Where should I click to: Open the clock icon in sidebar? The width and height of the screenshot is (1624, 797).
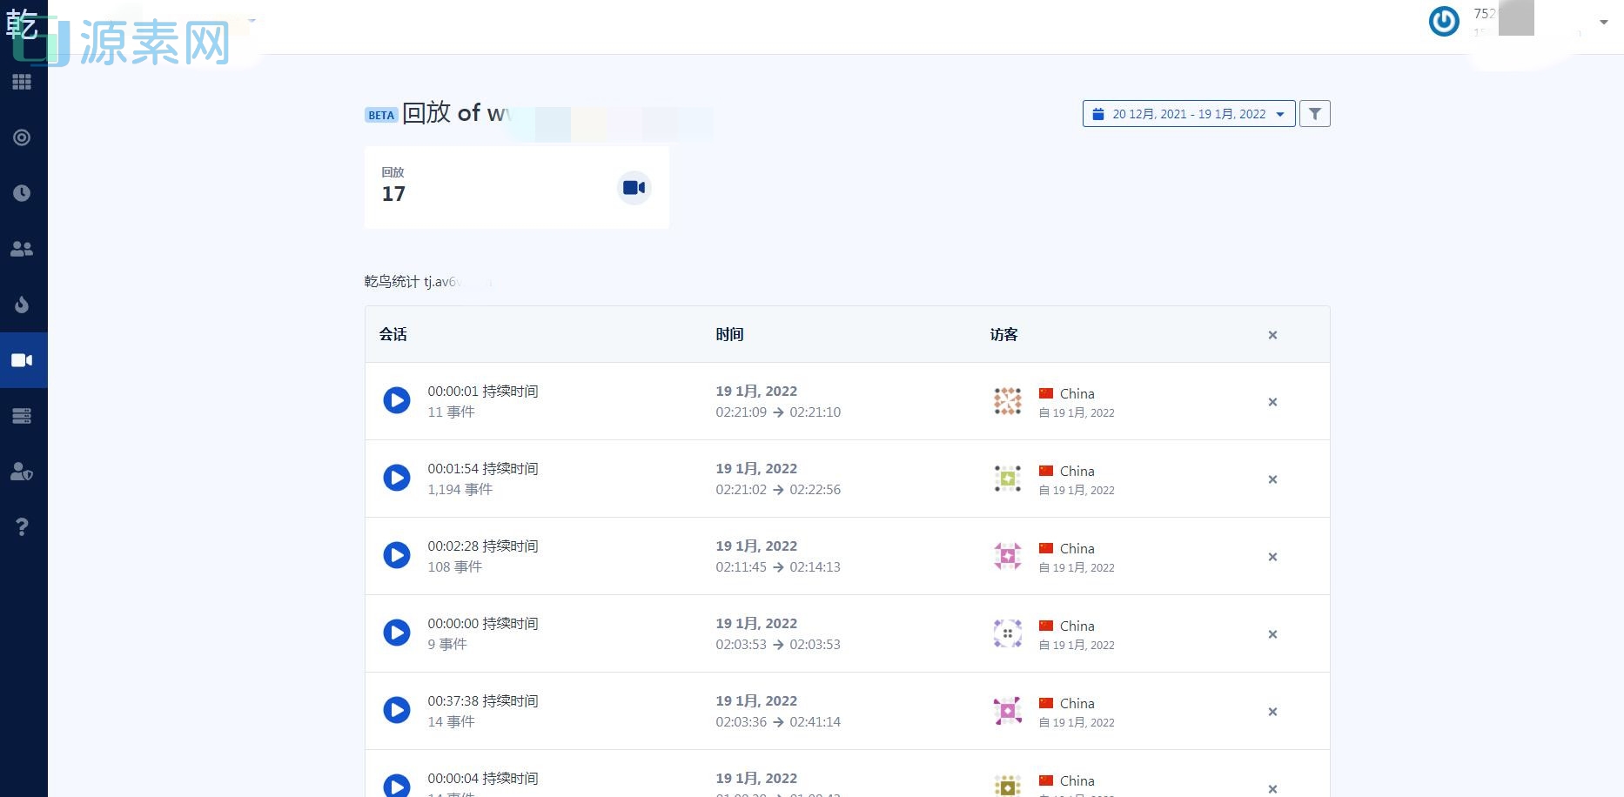coord(22,193)
